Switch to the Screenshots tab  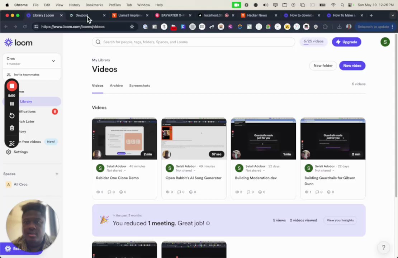click(x=139, y=86)
